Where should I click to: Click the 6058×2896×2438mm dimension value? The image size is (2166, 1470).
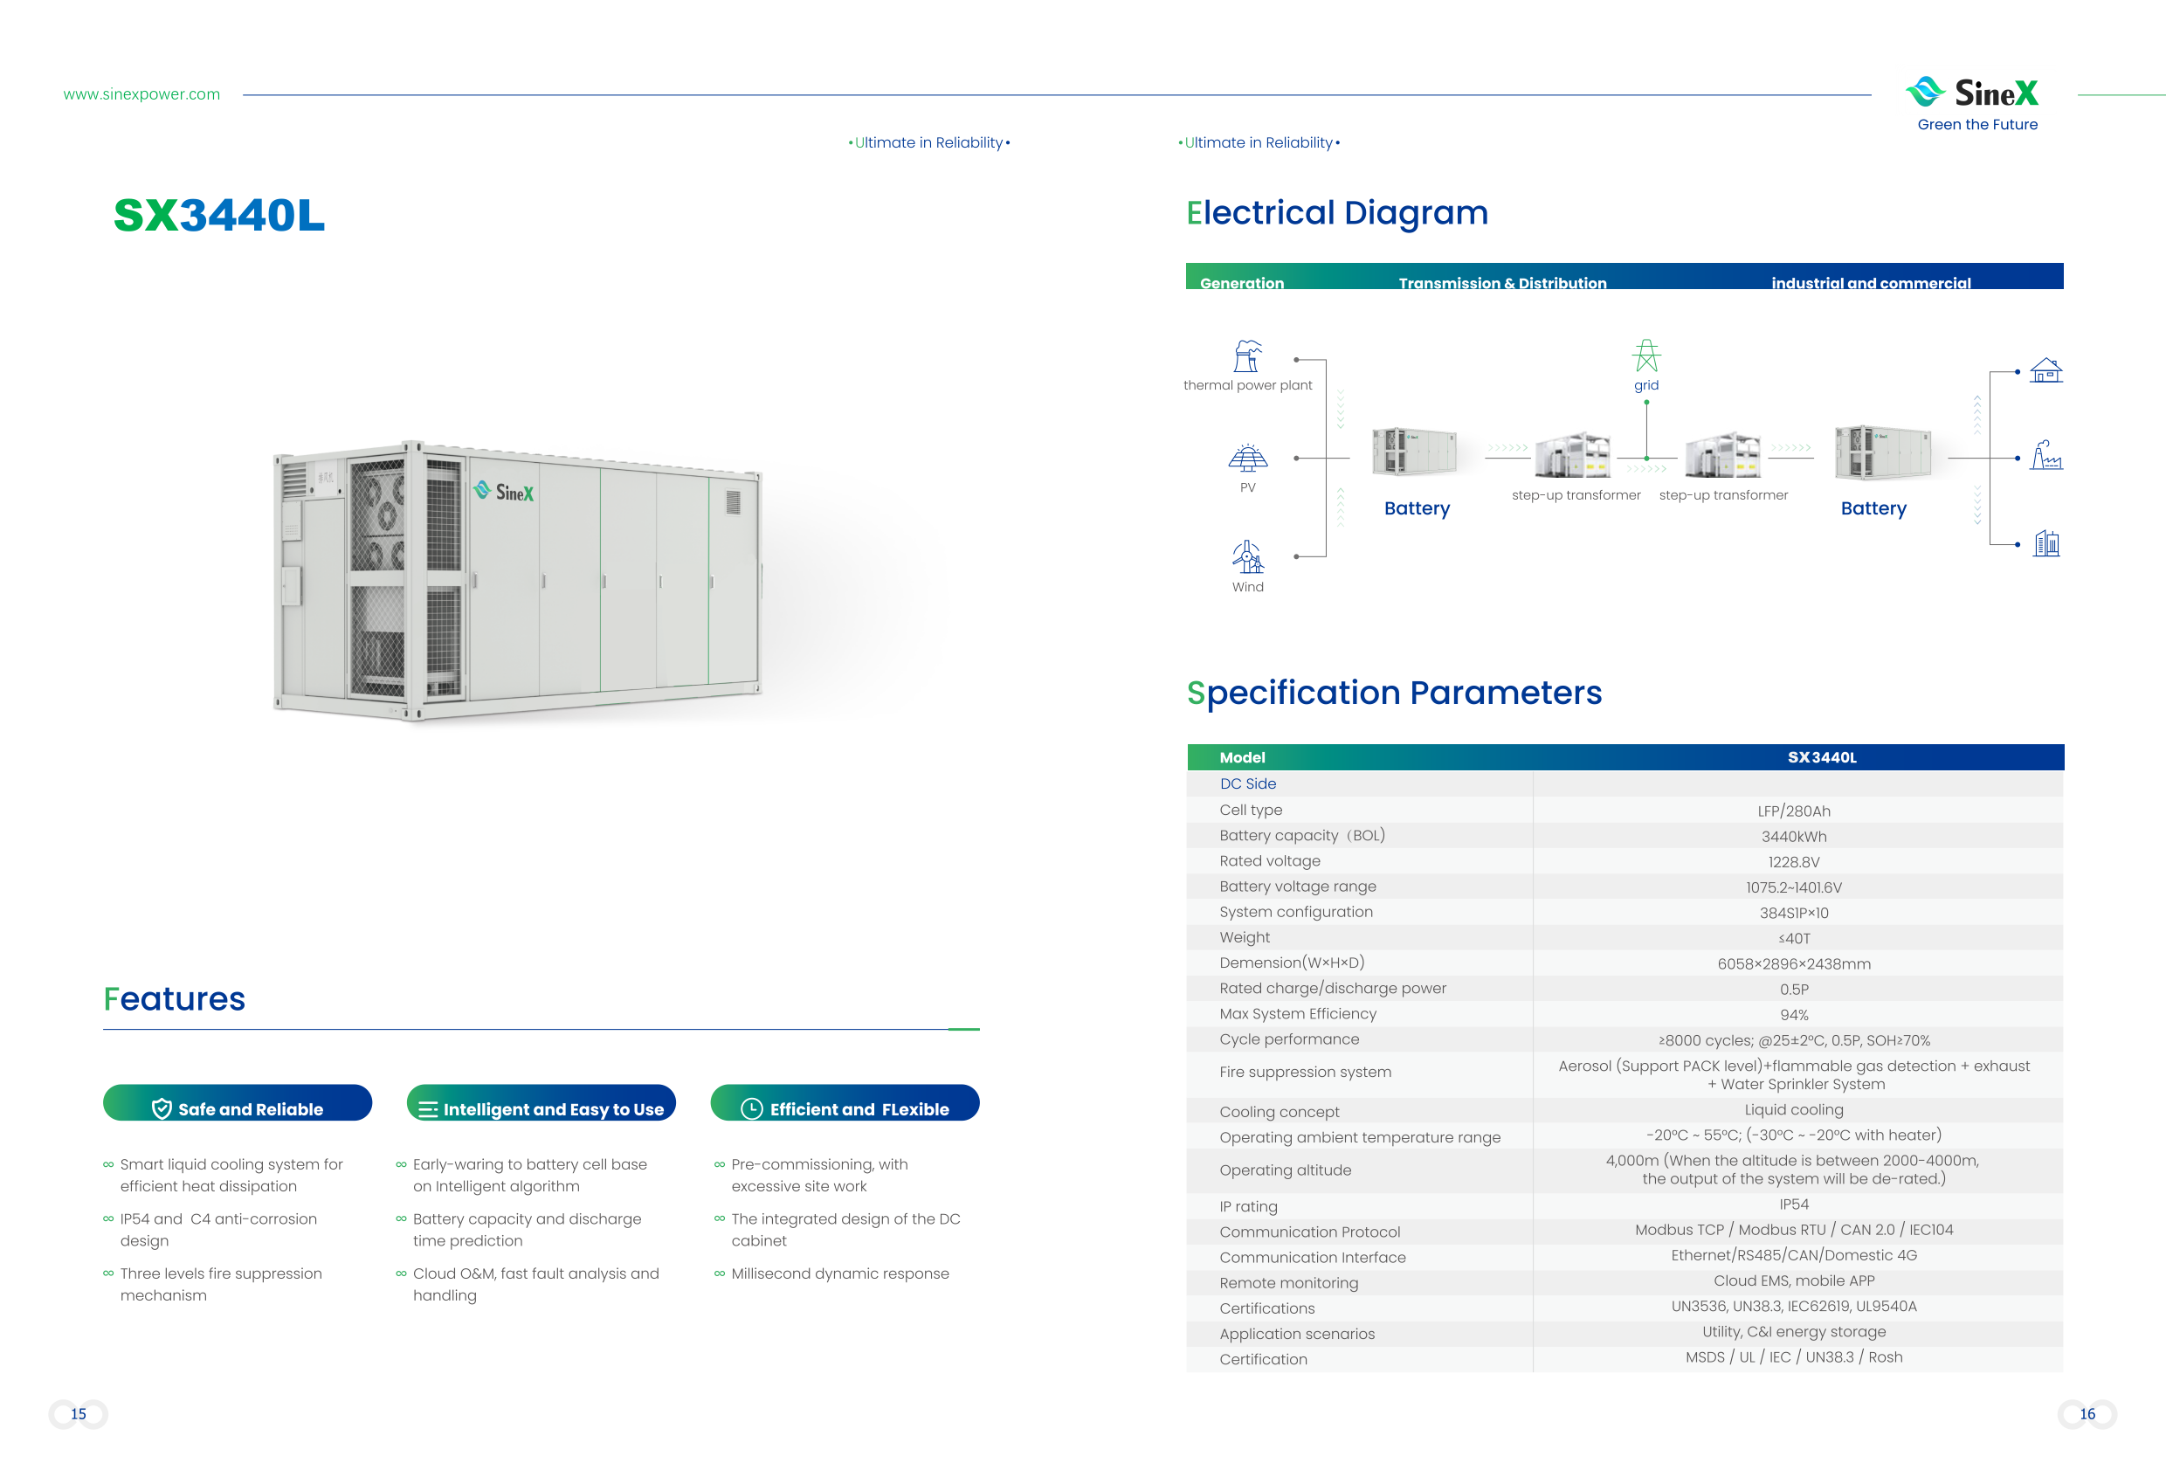(1793, 964)
